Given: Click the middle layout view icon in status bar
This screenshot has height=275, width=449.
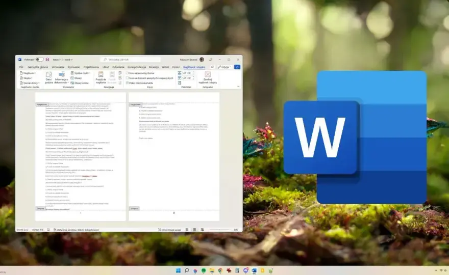Looking at the screenshot, I should click(x=194, y=230).
